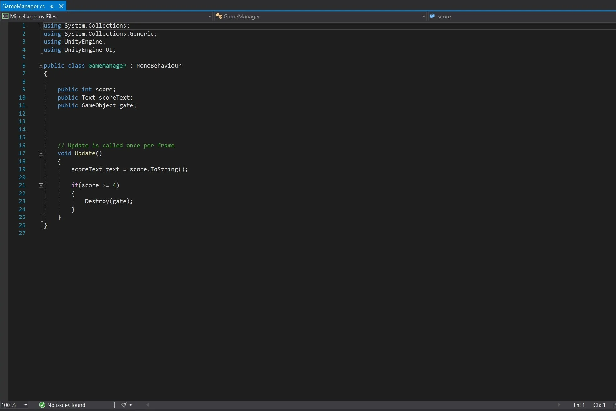This screenshot has height=411, width=616.
Task: Open the 100% zoom level selector
Action: click(26, 405)
